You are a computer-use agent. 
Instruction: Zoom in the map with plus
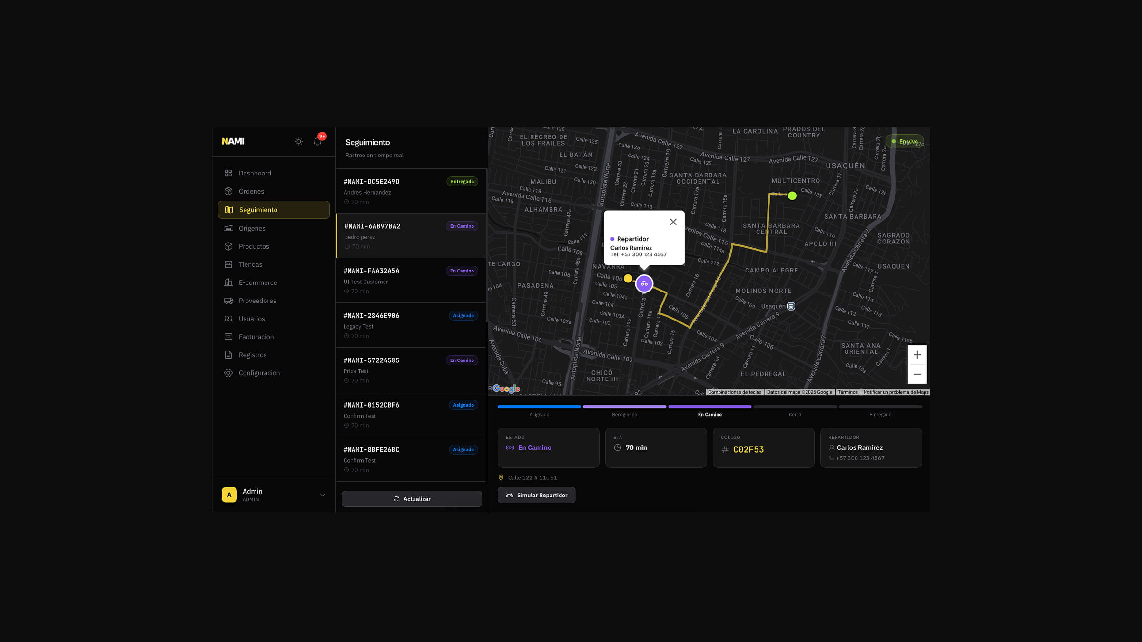(917, 355)
